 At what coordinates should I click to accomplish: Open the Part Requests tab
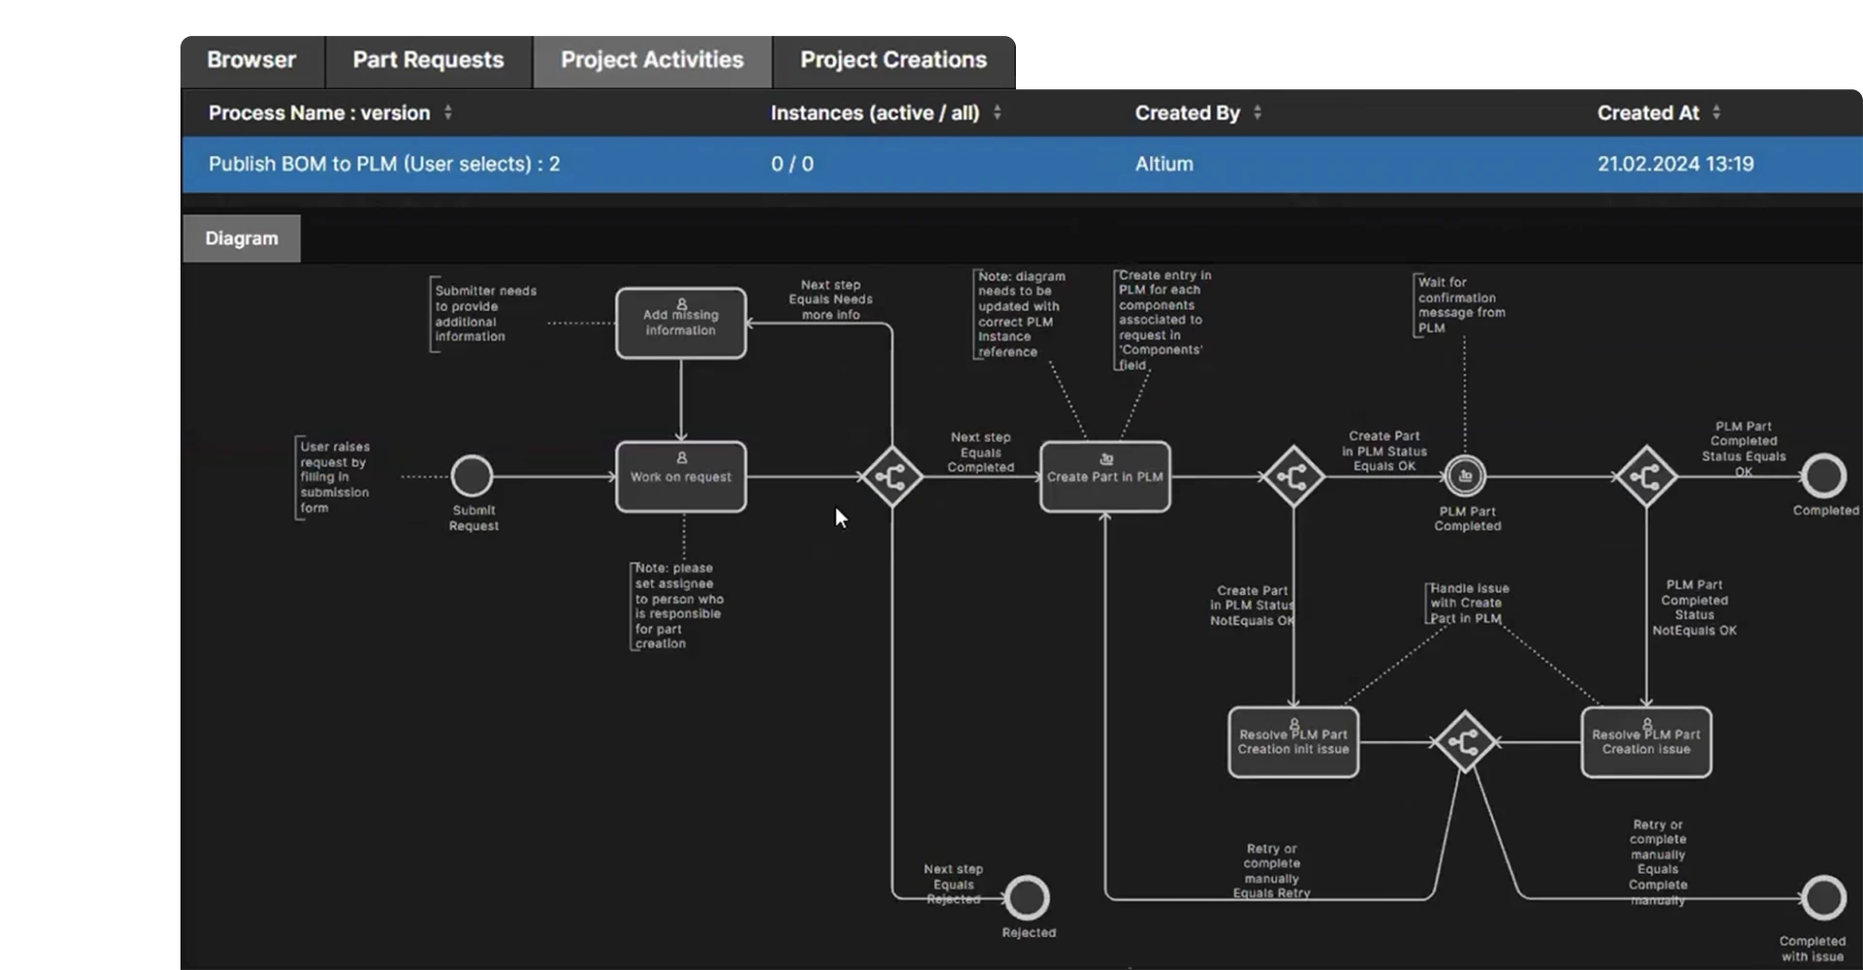pyautogui.click(x=428, y=60)
